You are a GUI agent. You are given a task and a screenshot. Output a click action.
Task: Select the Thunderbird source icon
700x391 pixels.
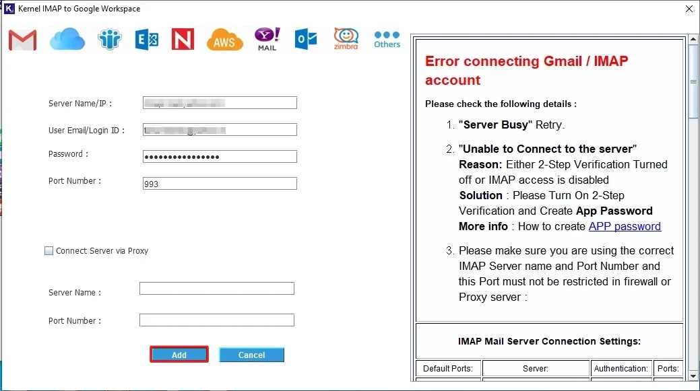pyautogui.click(x=109, y=40)
